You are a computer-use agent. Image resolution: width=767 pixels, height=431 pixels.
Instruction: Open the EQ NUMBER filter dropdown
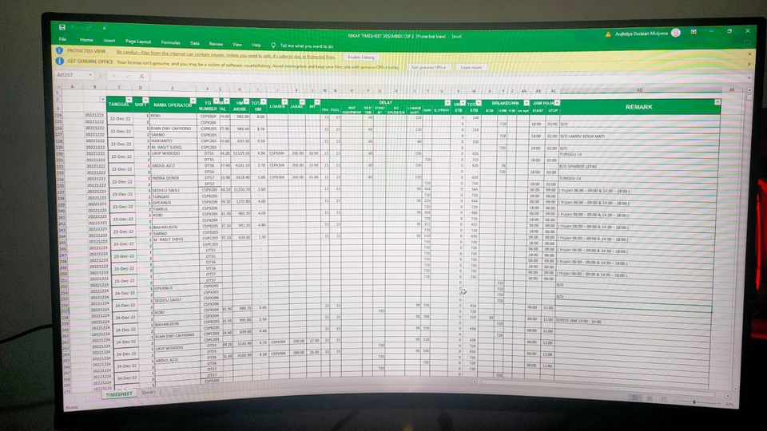217,101
